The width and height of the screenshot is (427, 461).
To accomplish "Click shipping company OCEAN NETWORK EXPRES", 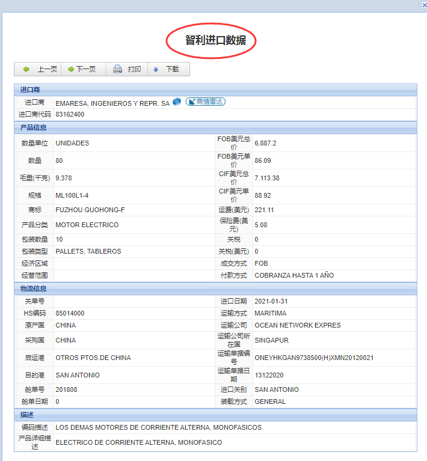I will point(297,325).
